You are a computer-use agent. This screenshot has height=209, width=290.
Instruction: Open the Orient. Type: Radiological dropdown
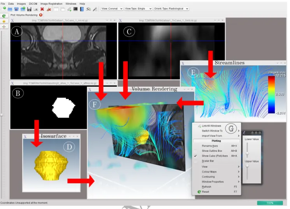pos(171,9)
